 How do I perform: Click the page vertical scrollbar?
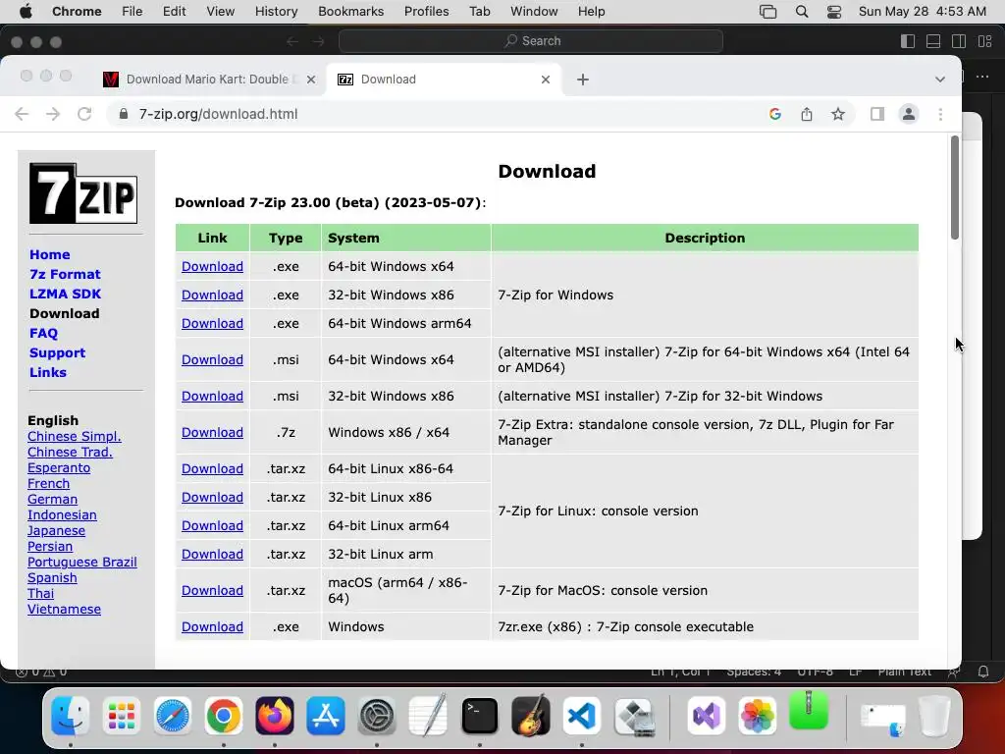pos(954,188)
